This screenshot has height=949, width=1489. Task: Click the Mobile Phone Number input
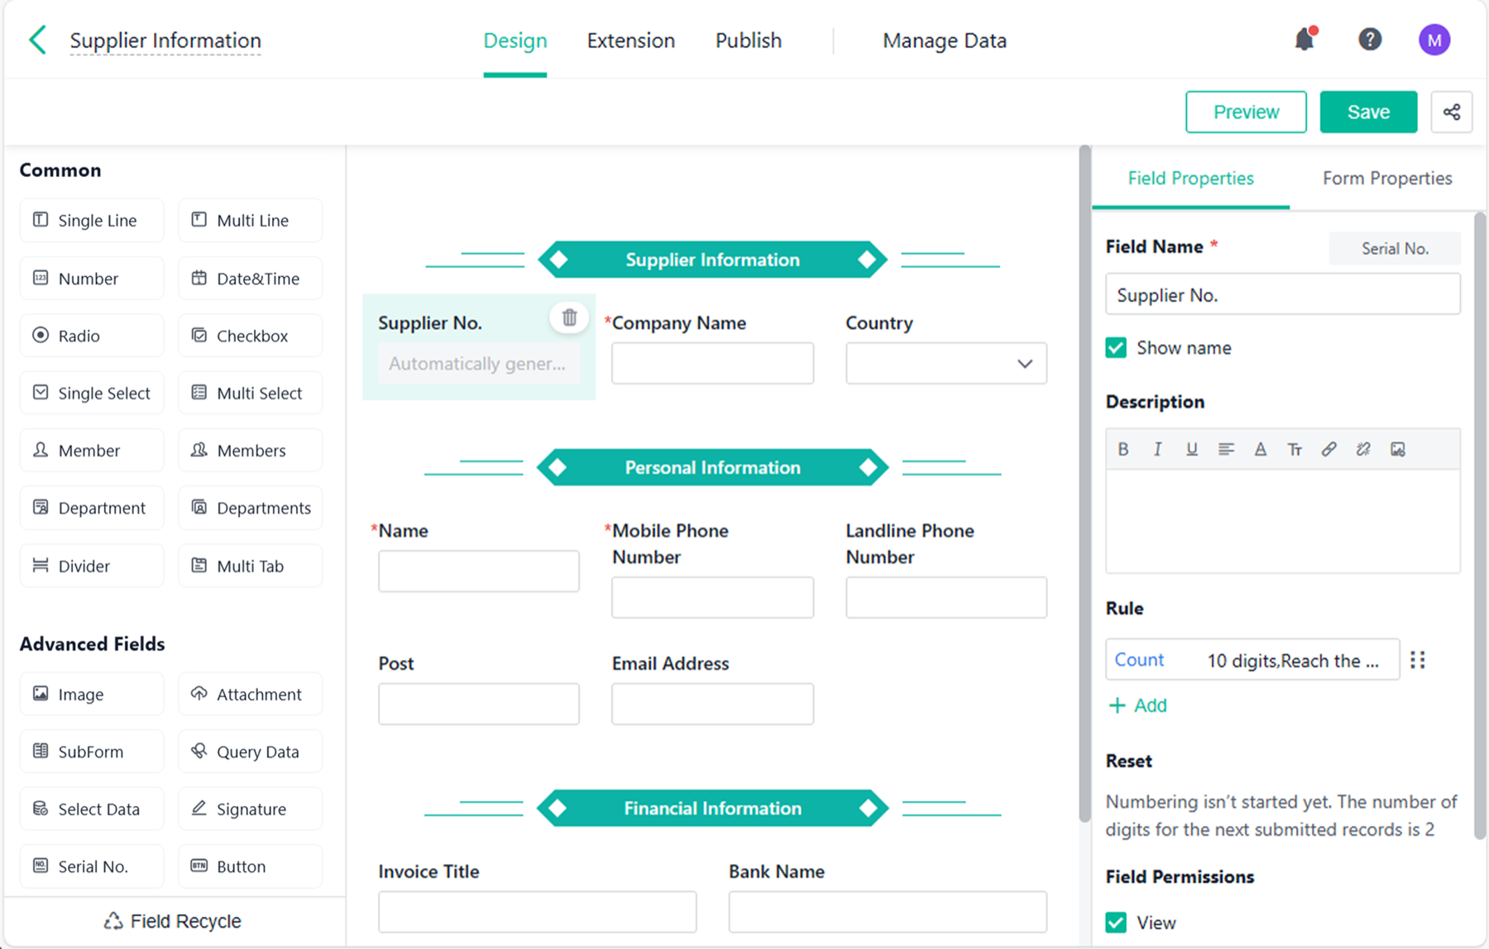[712, 597]
